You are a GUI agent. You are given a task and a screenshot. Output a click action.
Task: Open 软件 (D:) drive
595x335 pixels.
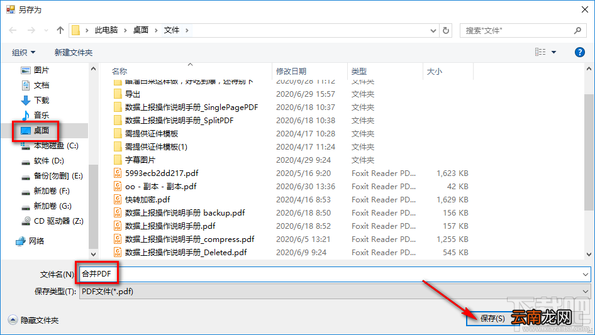point(43,161)
